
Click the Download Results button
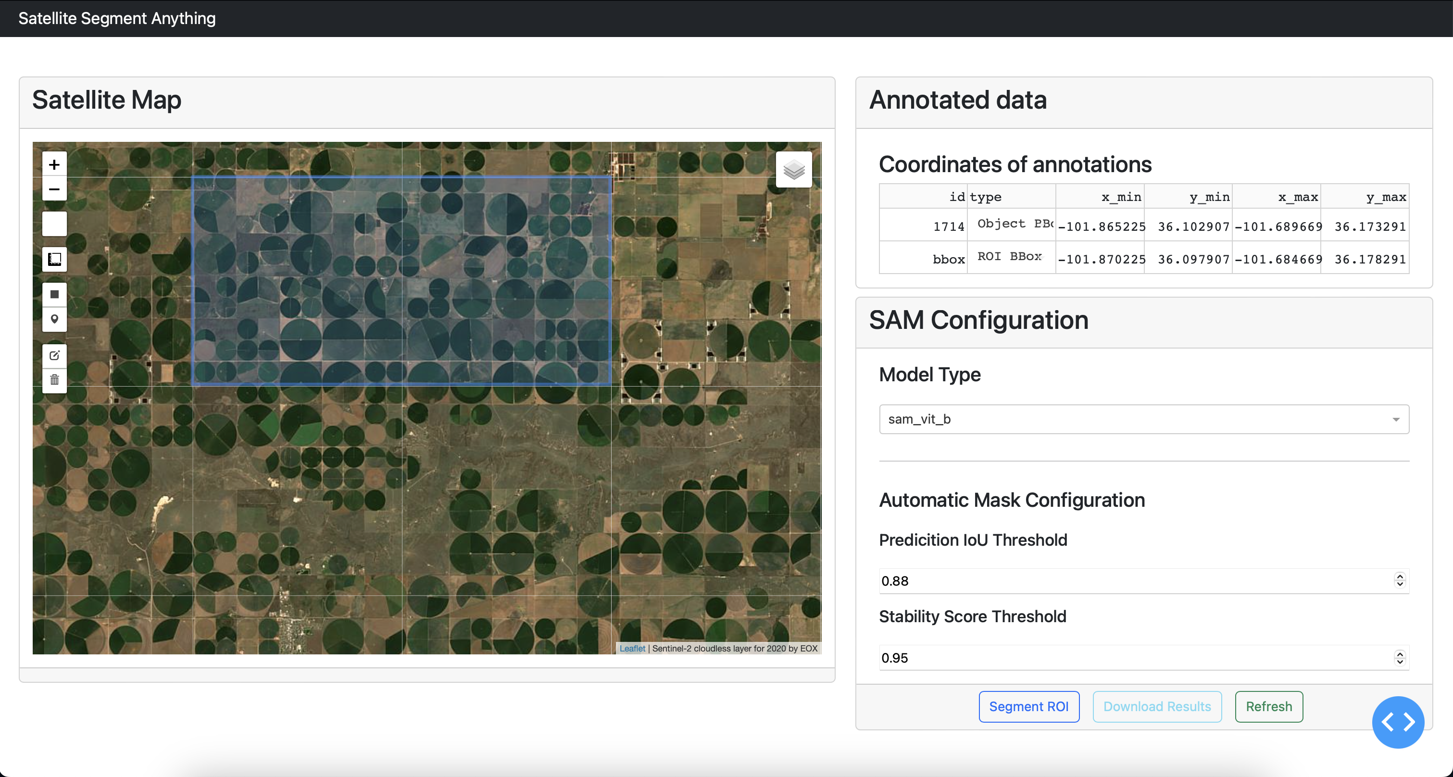tap(1156, 706)
